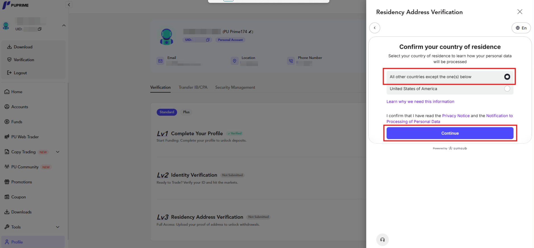Viewport: 534px width, 248px height.
Task: Copy the UID in the sidebar header
Action: [x=40, y=29]
